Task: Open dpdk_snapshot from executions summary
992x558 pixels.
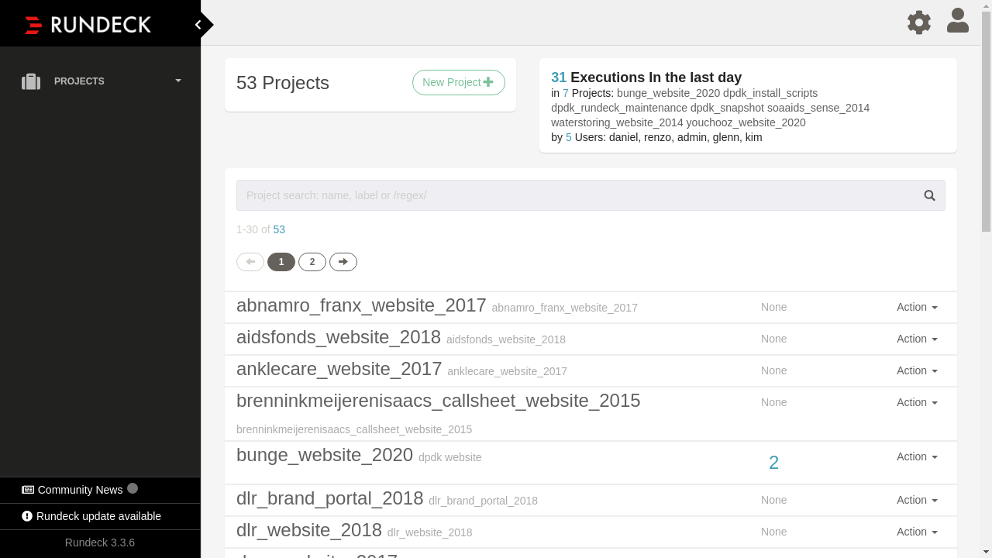Action: tap(727, 108)
